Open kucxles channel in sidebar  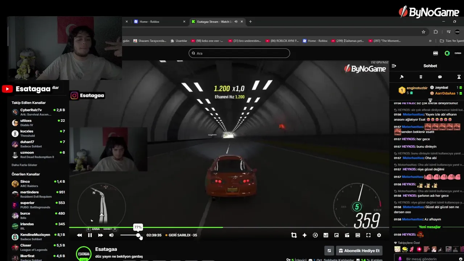pos(38,133)
